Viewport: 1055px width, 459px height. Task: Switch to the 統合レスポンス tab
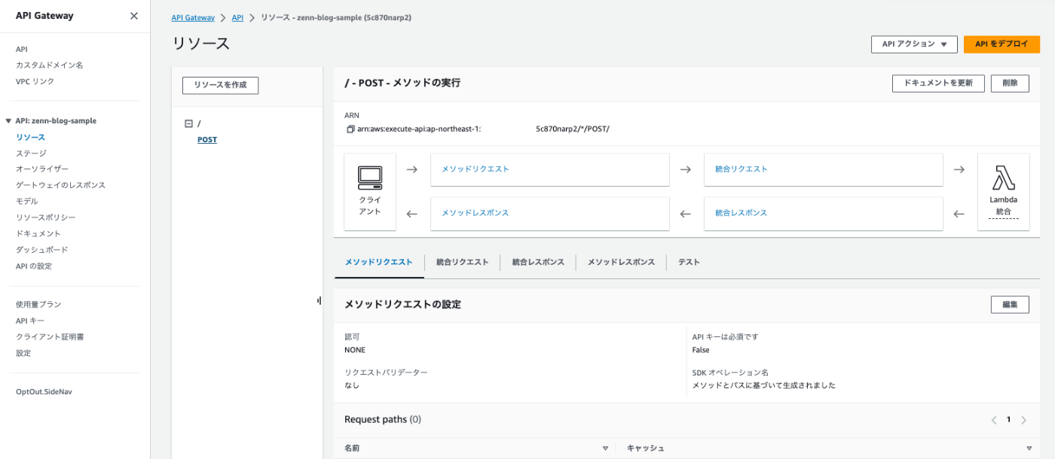(x=537, y=262)
